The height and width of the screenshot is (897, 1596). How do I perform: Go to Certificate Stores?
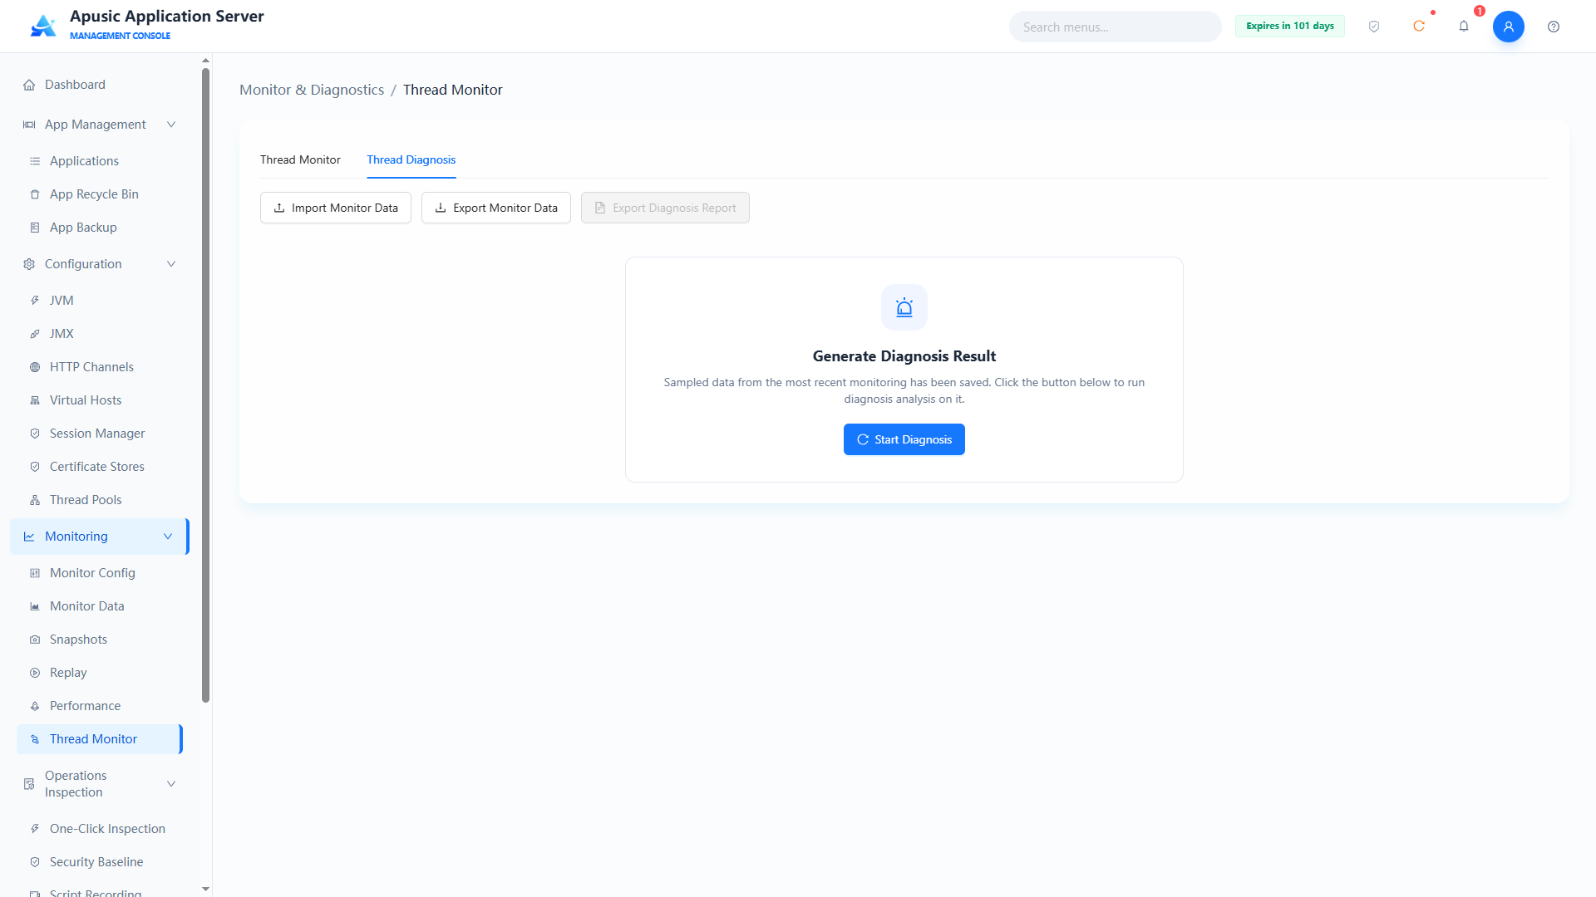pos(100,467)
